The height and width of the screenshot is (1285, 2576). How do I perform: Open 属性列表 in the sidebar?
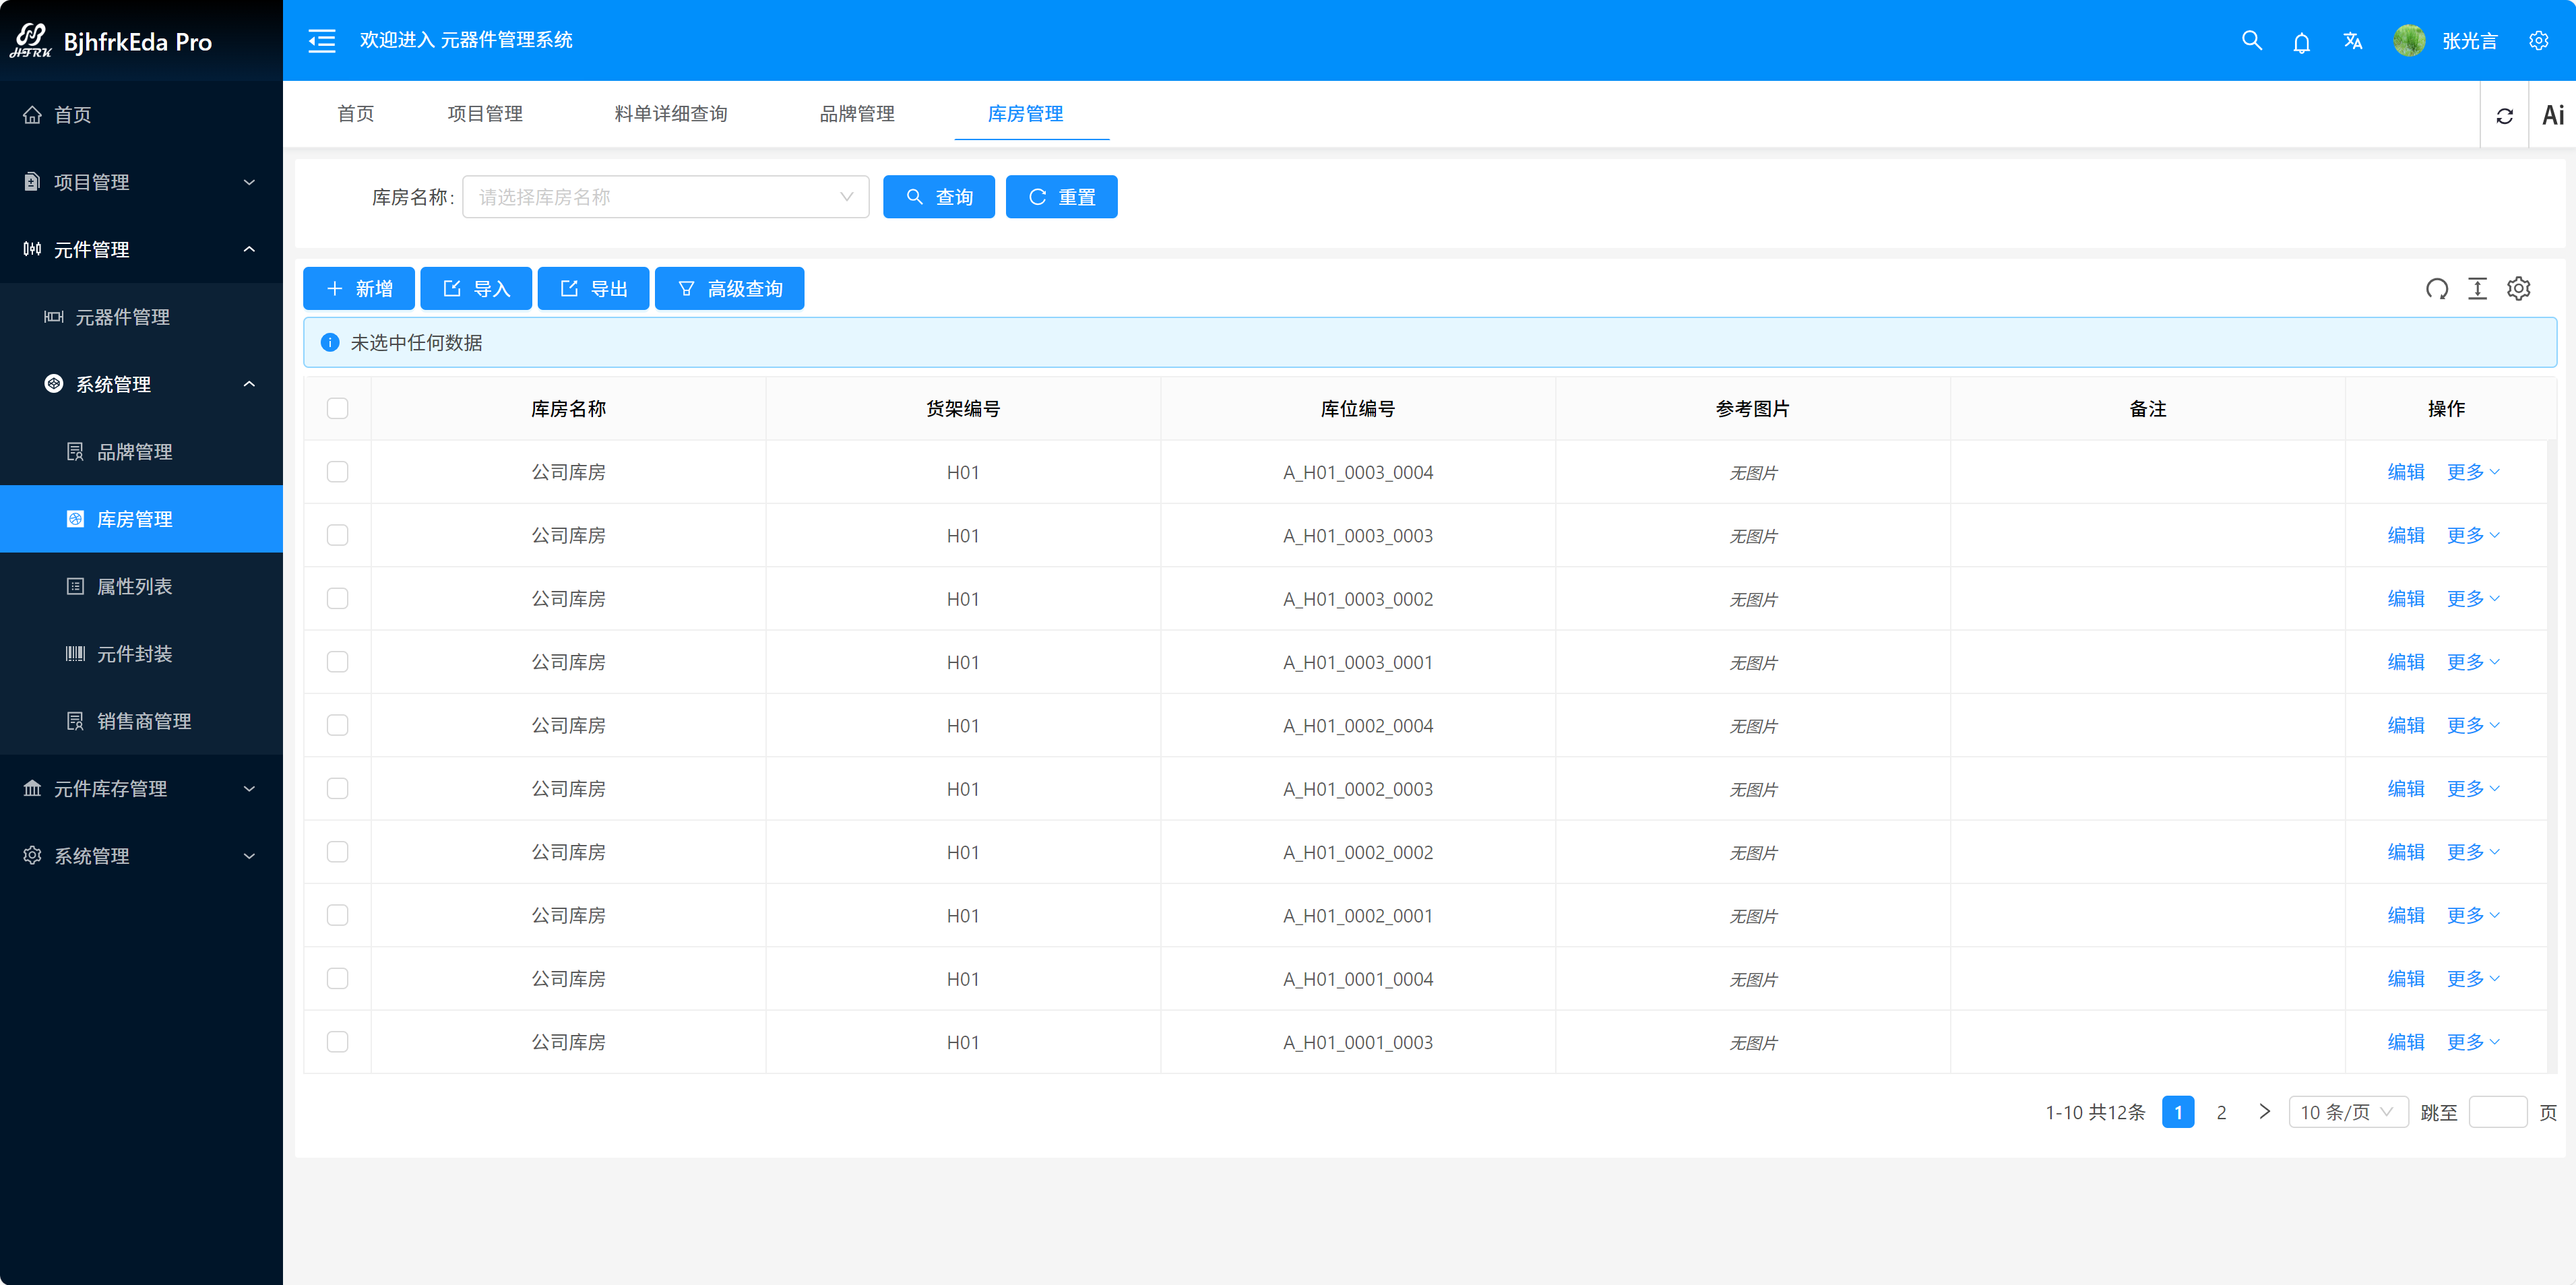[134, 586]
